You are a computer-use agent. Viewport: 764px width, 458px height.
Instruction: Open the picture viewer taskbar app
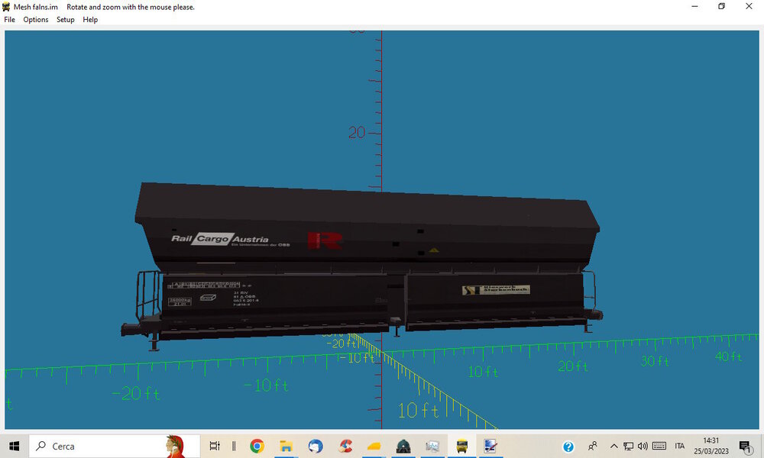[432, 446]
